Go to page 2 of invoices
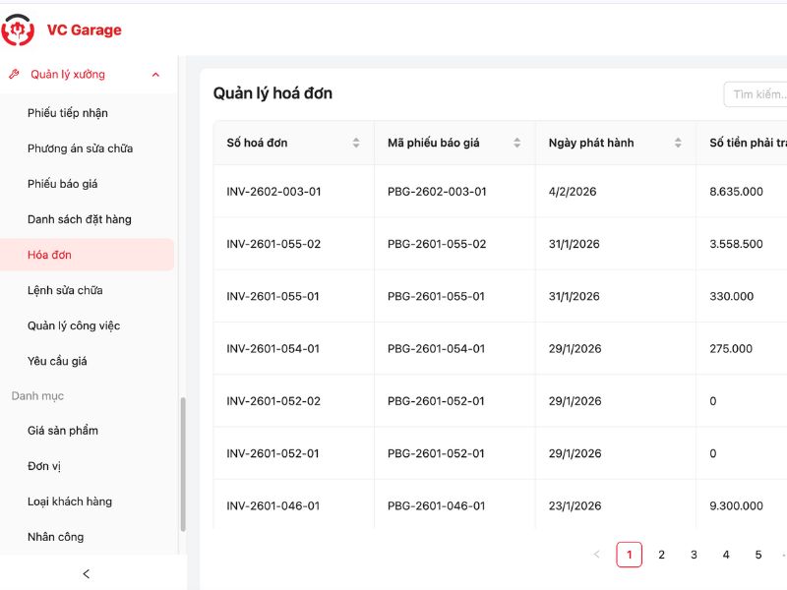 (661, 555)
